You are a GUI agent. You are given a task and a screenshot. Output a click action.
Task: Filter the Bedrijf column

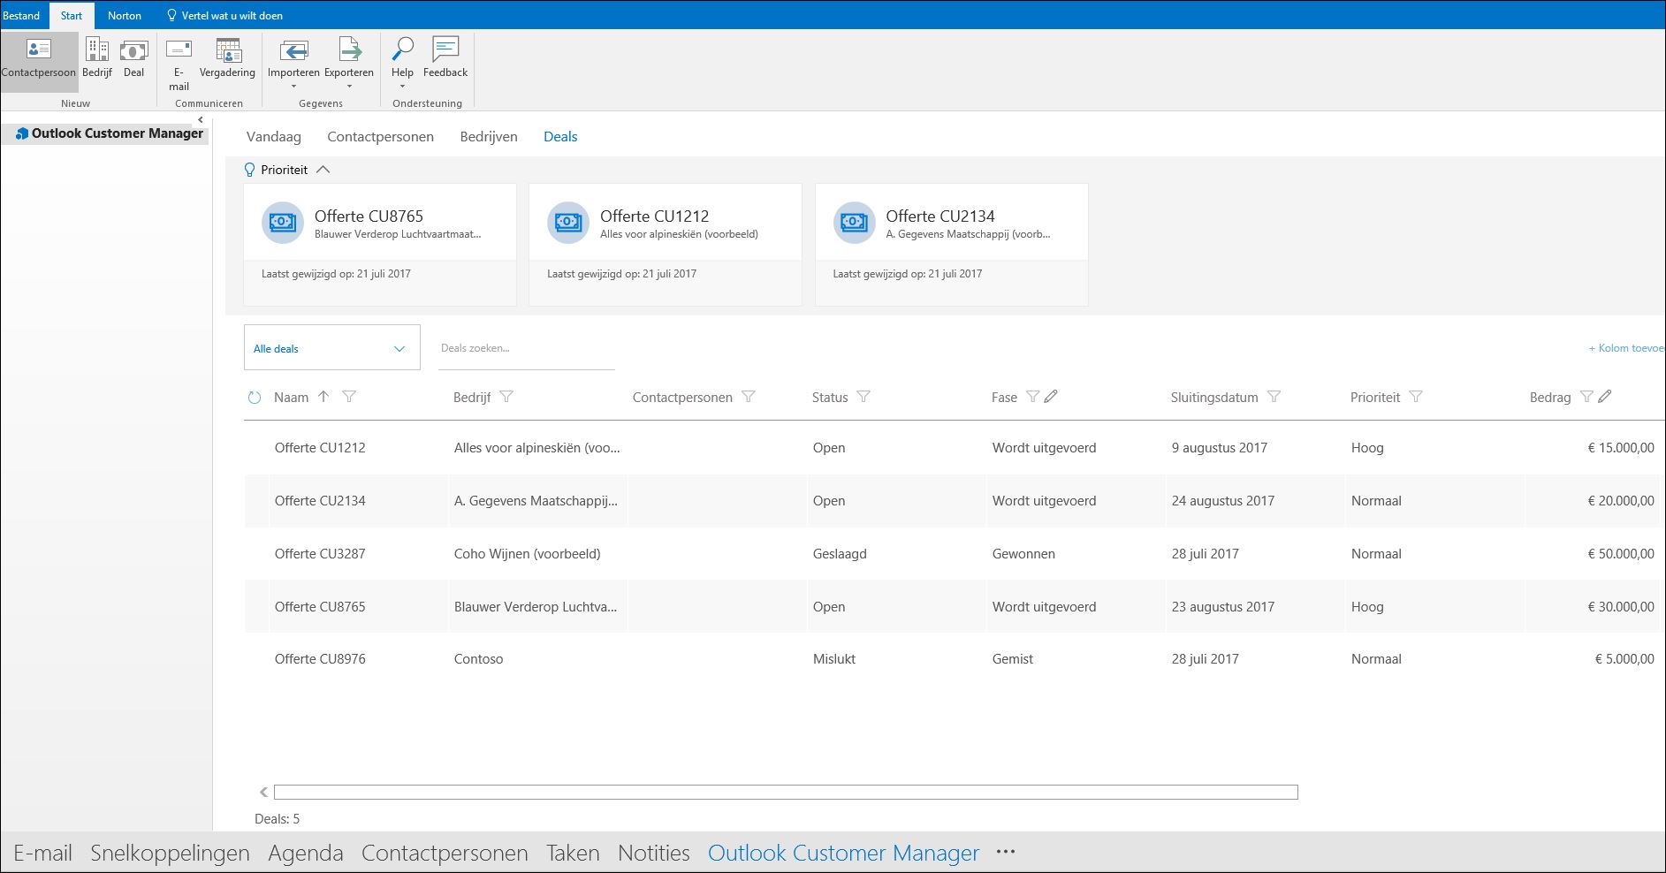point(506,397)
